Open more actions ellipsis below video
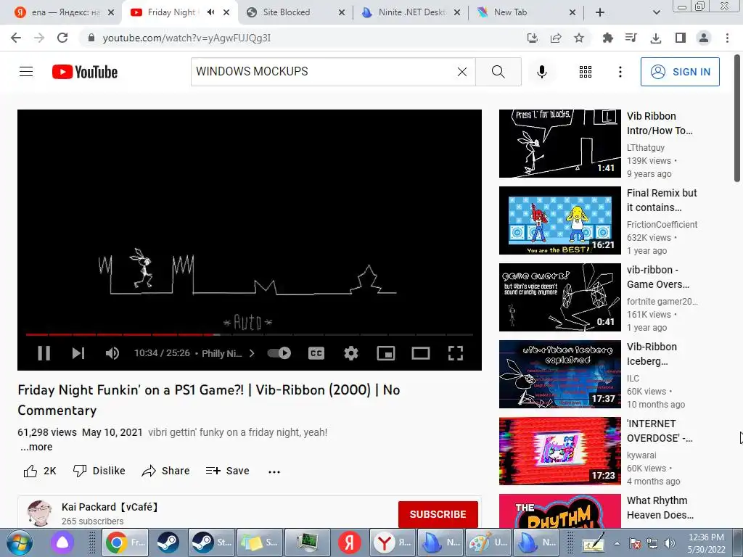 [x=274, y=471]
